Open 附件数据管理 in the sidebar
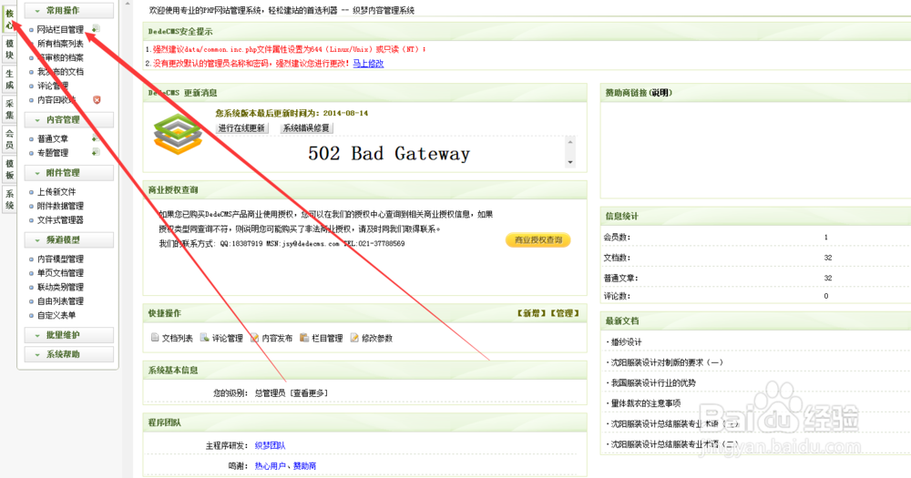 coord(60,206)
